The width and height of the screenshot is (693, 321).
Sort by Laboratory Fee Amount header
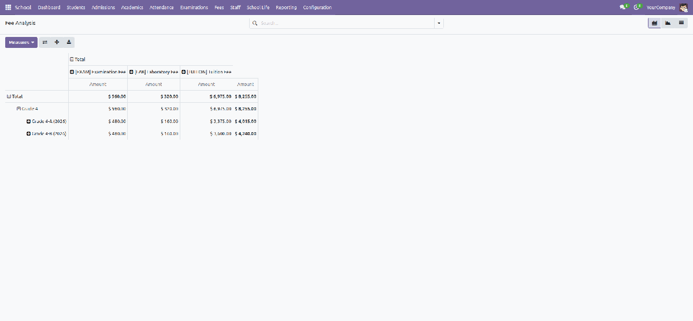pos(154,84)
